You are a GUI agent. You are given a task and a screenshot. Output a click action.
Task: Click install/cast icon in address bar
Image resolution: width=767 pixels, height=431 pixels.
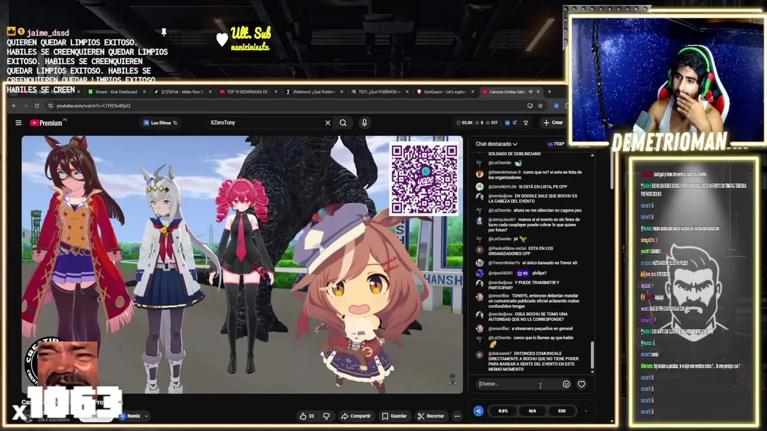530,105
